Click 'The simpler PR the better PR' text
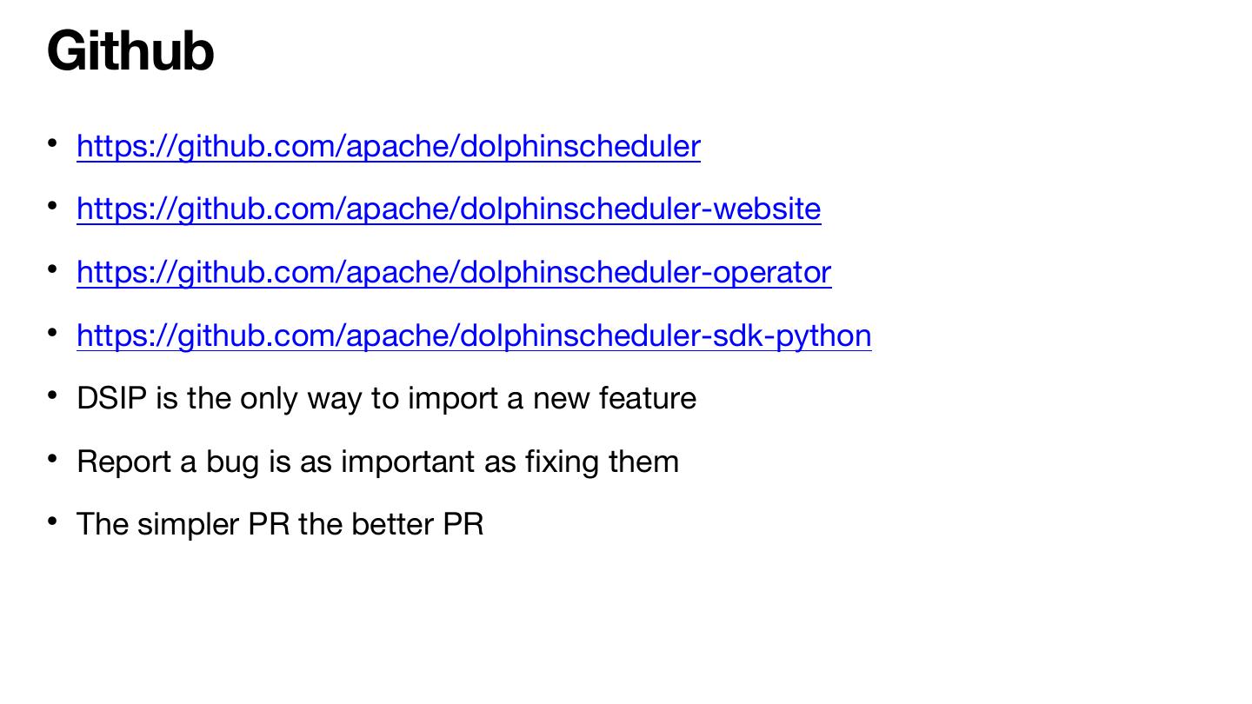Viewport: 1252px width, 704px height. tap(280, 525)
